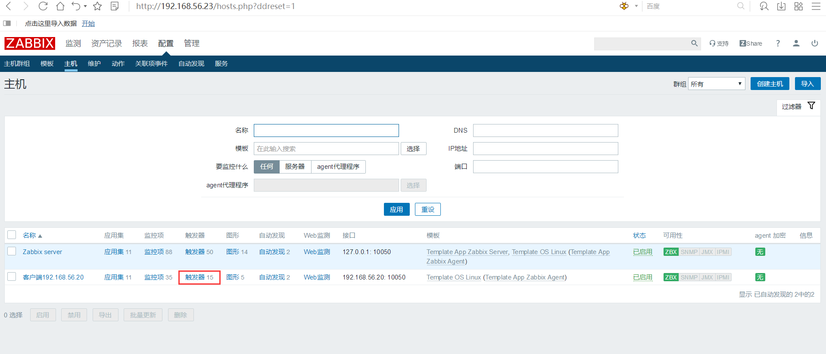Open 群组 dropdown showing 所有
Image resolution: width=826 pixels, height=354 pixels.
[x=717, y=84]
